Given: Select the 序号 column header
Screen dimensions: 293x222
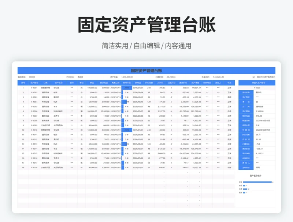Looking at the screenshot, I should click(x=23, y=83).
